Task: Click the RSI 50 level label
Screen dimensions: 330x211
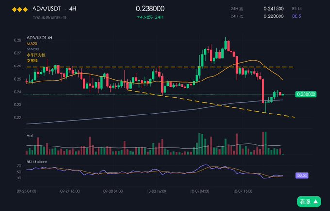Action: click(19, 172)
